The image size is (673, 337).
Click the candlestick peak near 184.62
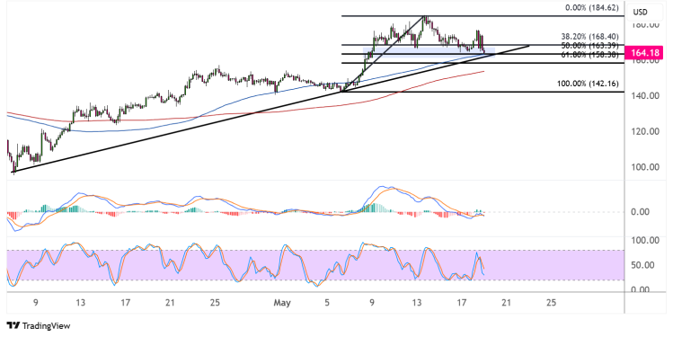[x=424, y=19]
